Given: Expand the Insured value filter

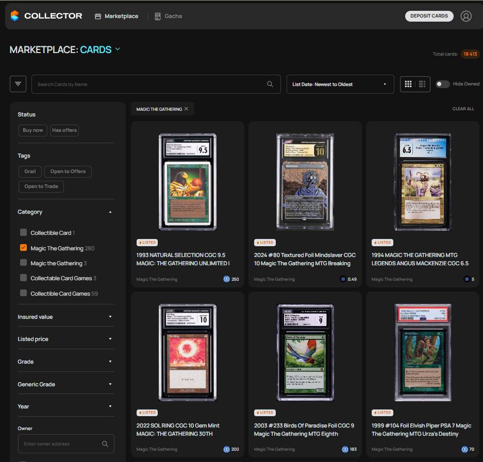Looking at the screenshot, I should coord(65,317).
